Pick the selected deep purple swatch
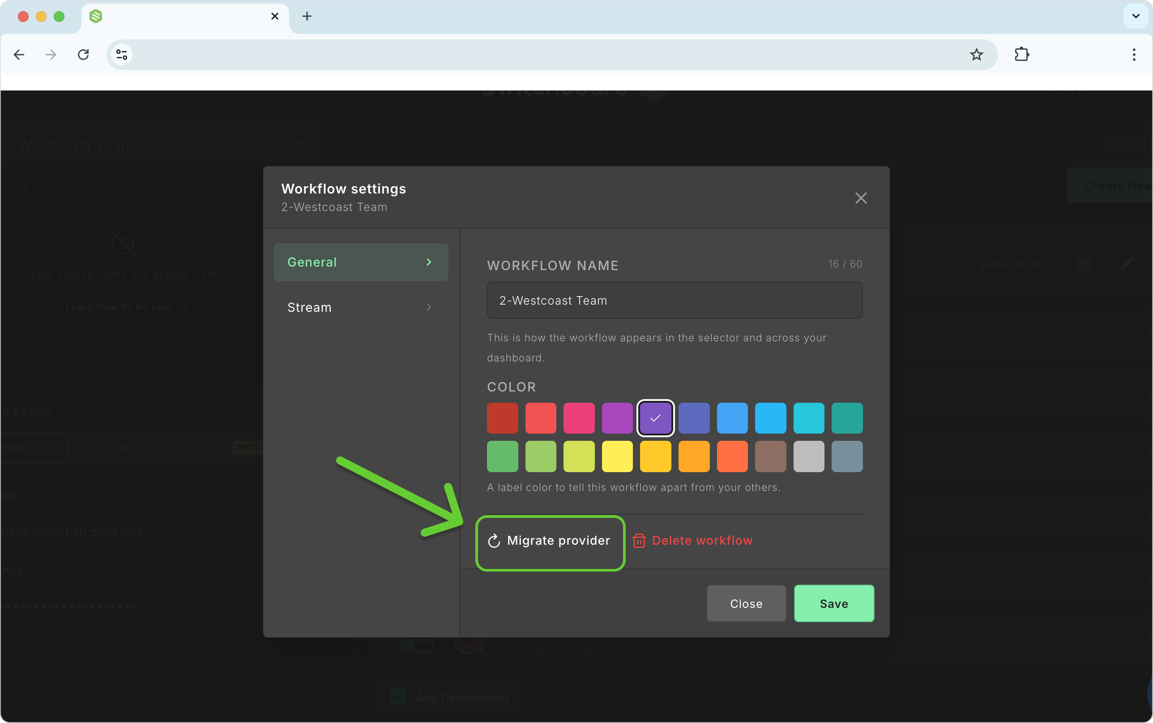Image resolution: width=1153 pixels, height=723 pixels. tap(655, 418)
